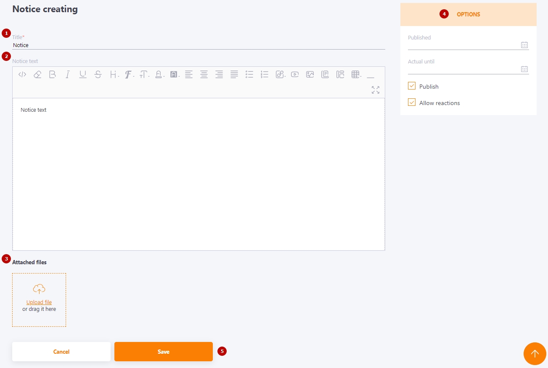
Task: Open the font family dropdown
Action: point(130,74)
